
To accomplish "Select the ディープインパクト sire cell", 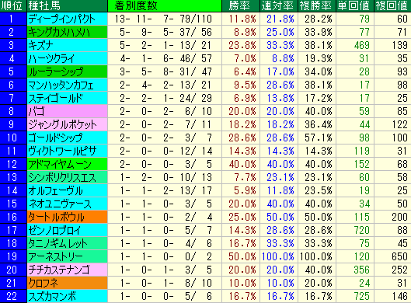I will click(x=67, y=19).
